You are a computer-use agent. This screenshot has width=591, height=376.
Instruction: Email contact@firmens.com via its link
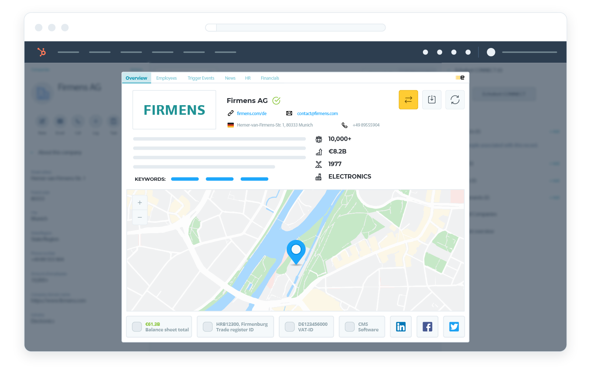pos(317,113)
